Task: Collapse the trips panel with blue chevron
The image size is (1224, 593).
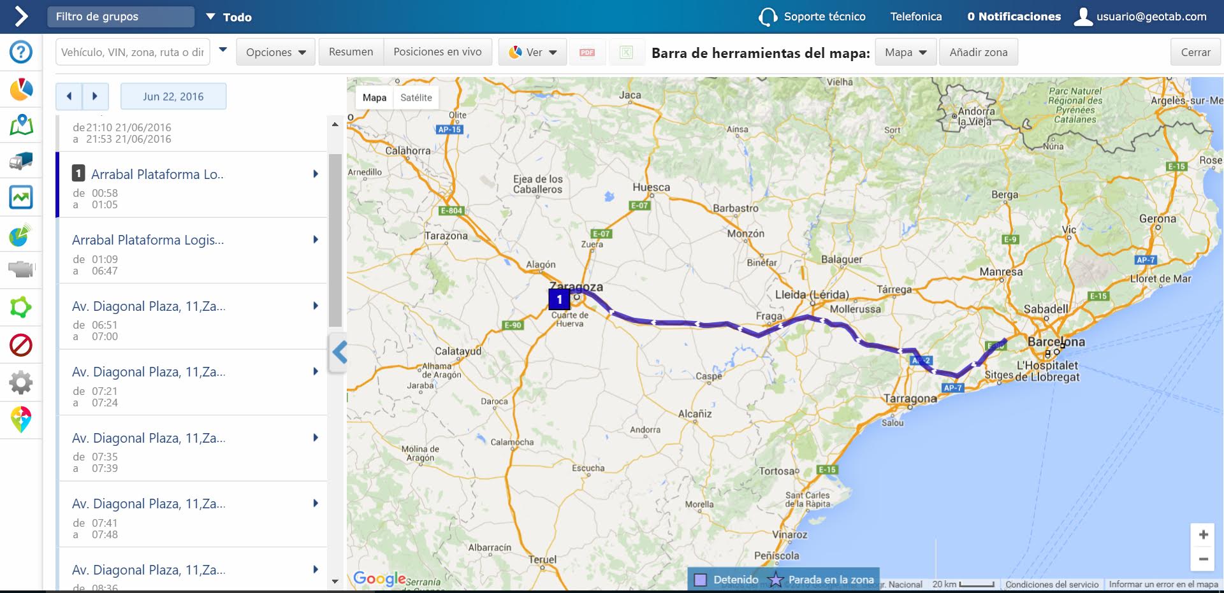Action: tap(339, 352)
